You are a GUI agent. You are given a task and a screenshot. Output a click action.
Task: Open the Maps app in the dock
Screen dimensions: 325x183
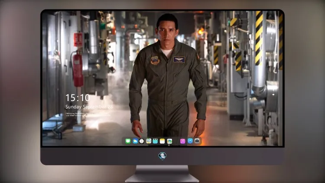tap(149, 141)
